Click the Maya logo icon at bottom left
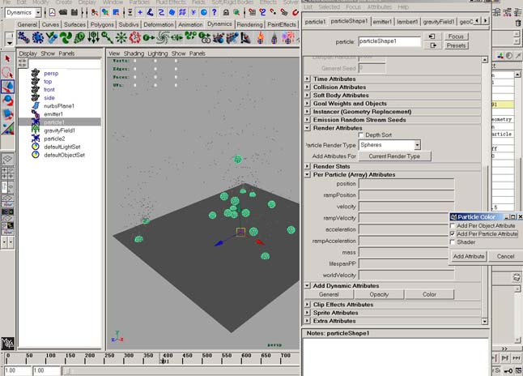 pyautogui.click(x=7, y=344)
